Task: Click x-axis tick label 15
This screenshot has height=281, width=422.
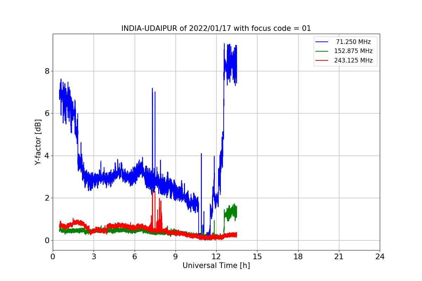Action: 257,257
